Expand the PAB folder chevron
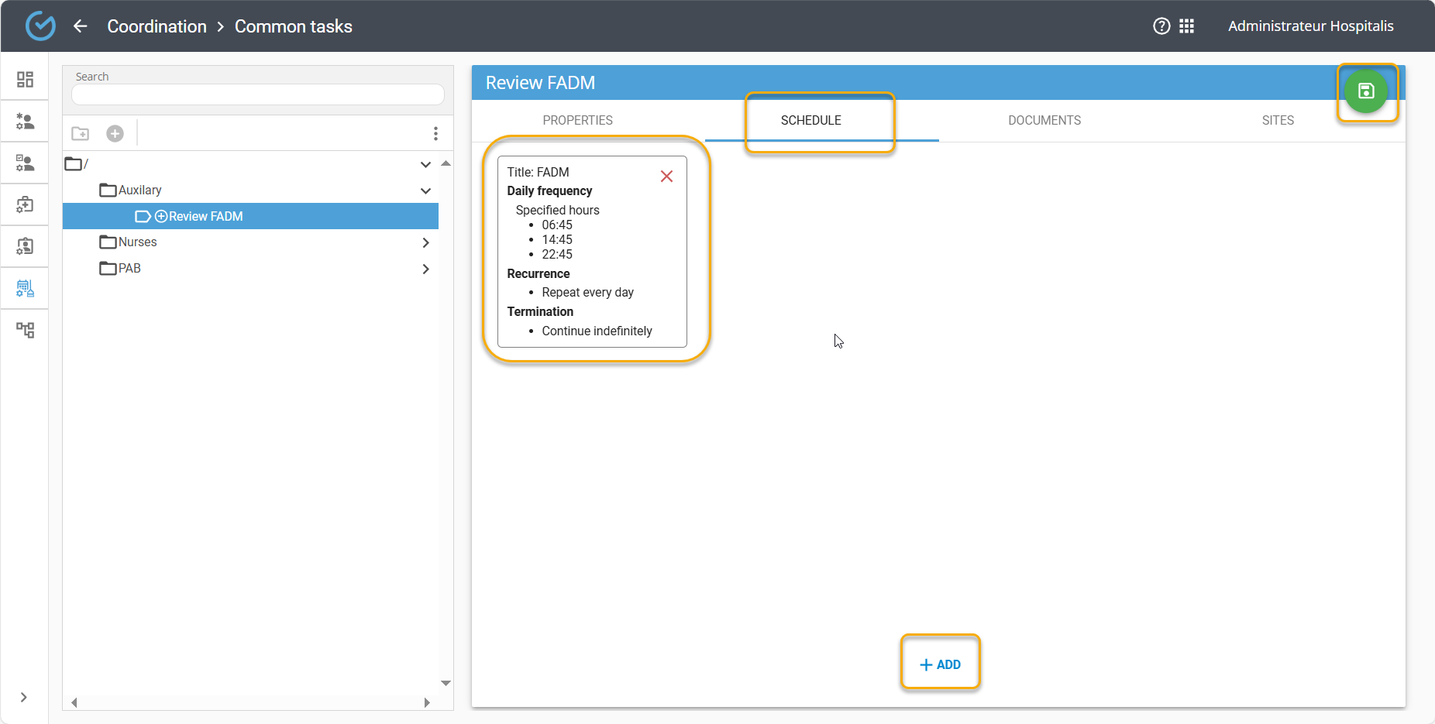The image size is (1435, 724). click(425, 269)
